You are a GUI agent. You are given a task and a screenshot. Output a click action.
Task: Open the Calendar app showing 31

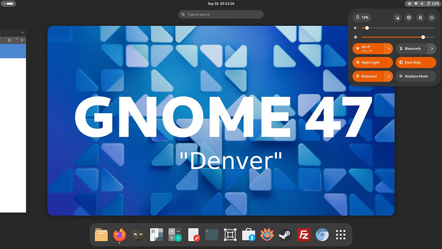pyautogui.click(x=156, y=234)
